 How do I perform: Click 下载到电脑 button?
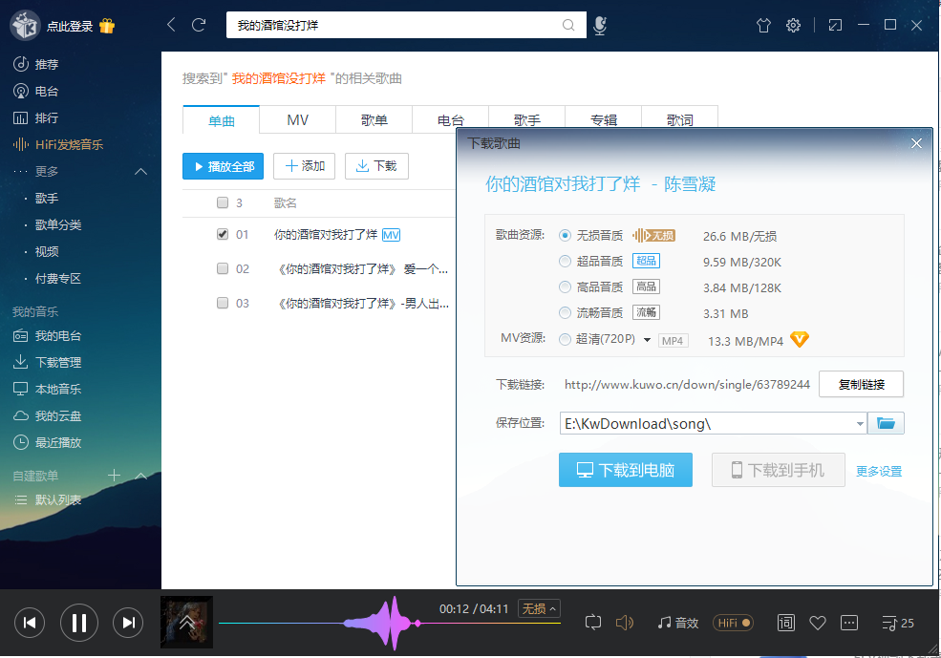coord(626,470)
